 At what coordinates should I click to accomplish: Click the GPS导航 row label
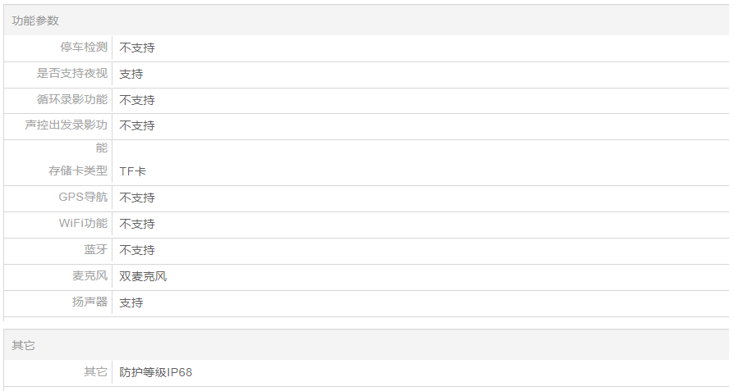coord(83,198)
